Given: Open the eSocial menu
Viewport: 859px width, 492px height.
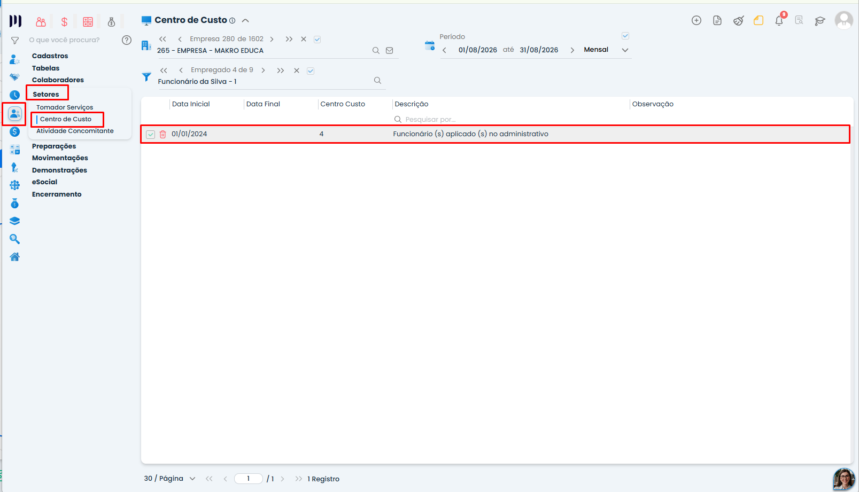Looking at the screenshot, I should point(44,182).
